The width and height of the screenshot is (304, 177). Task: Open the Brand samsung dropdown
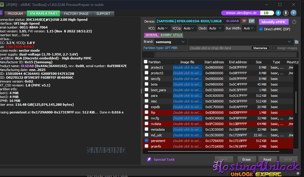(170, 42)
